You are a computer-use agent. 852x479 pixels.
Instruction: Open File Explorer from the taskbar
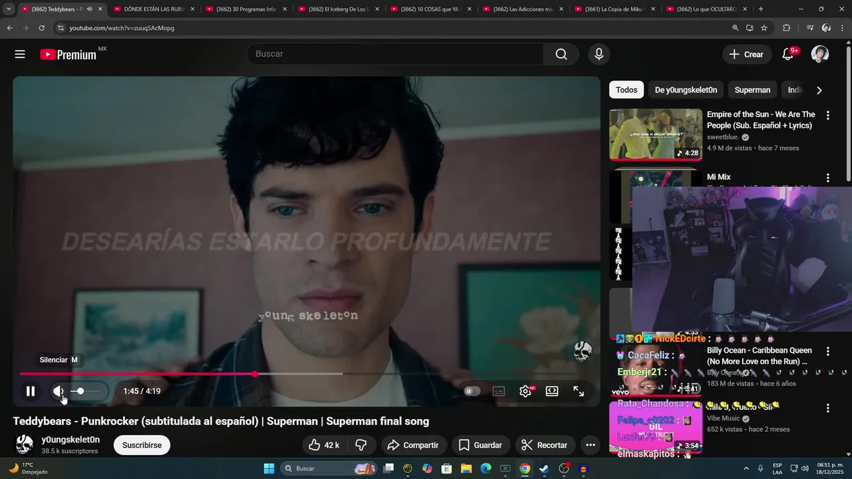(x=466, y=468)
